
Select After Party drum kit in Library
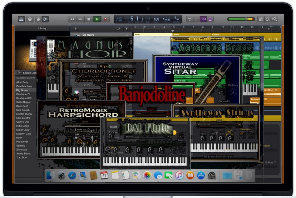click(x=22, y=82)
